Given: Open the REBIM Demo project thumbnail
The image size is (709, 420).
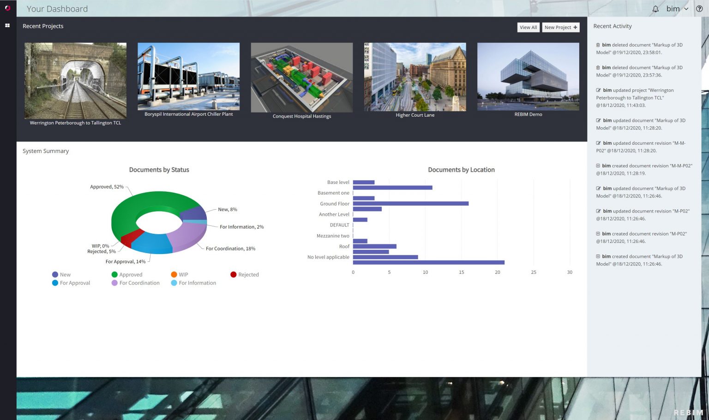Looking at the screenshot, I should pos(528,77).
